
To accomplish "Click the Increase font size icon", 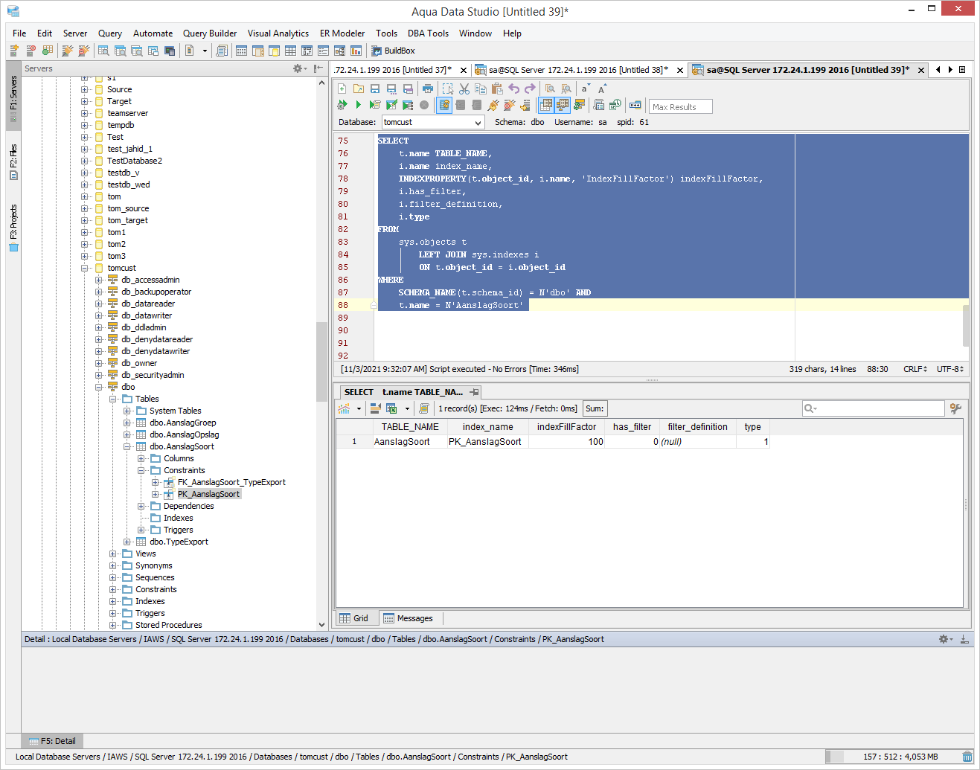I will click(x=603, y=89).
